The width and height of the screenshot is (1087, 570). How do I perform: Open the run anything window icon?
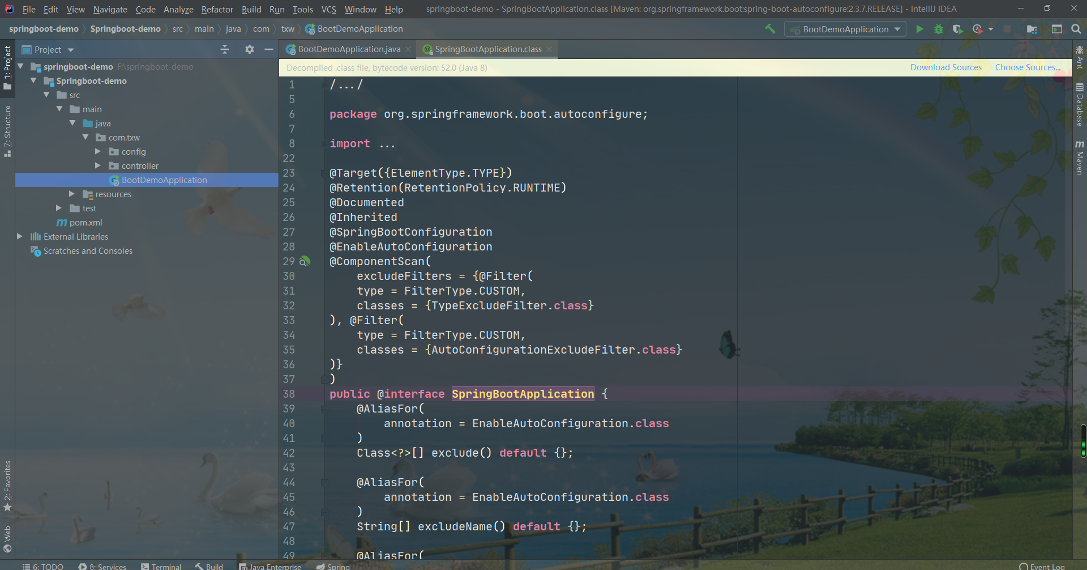point(1056,29)
